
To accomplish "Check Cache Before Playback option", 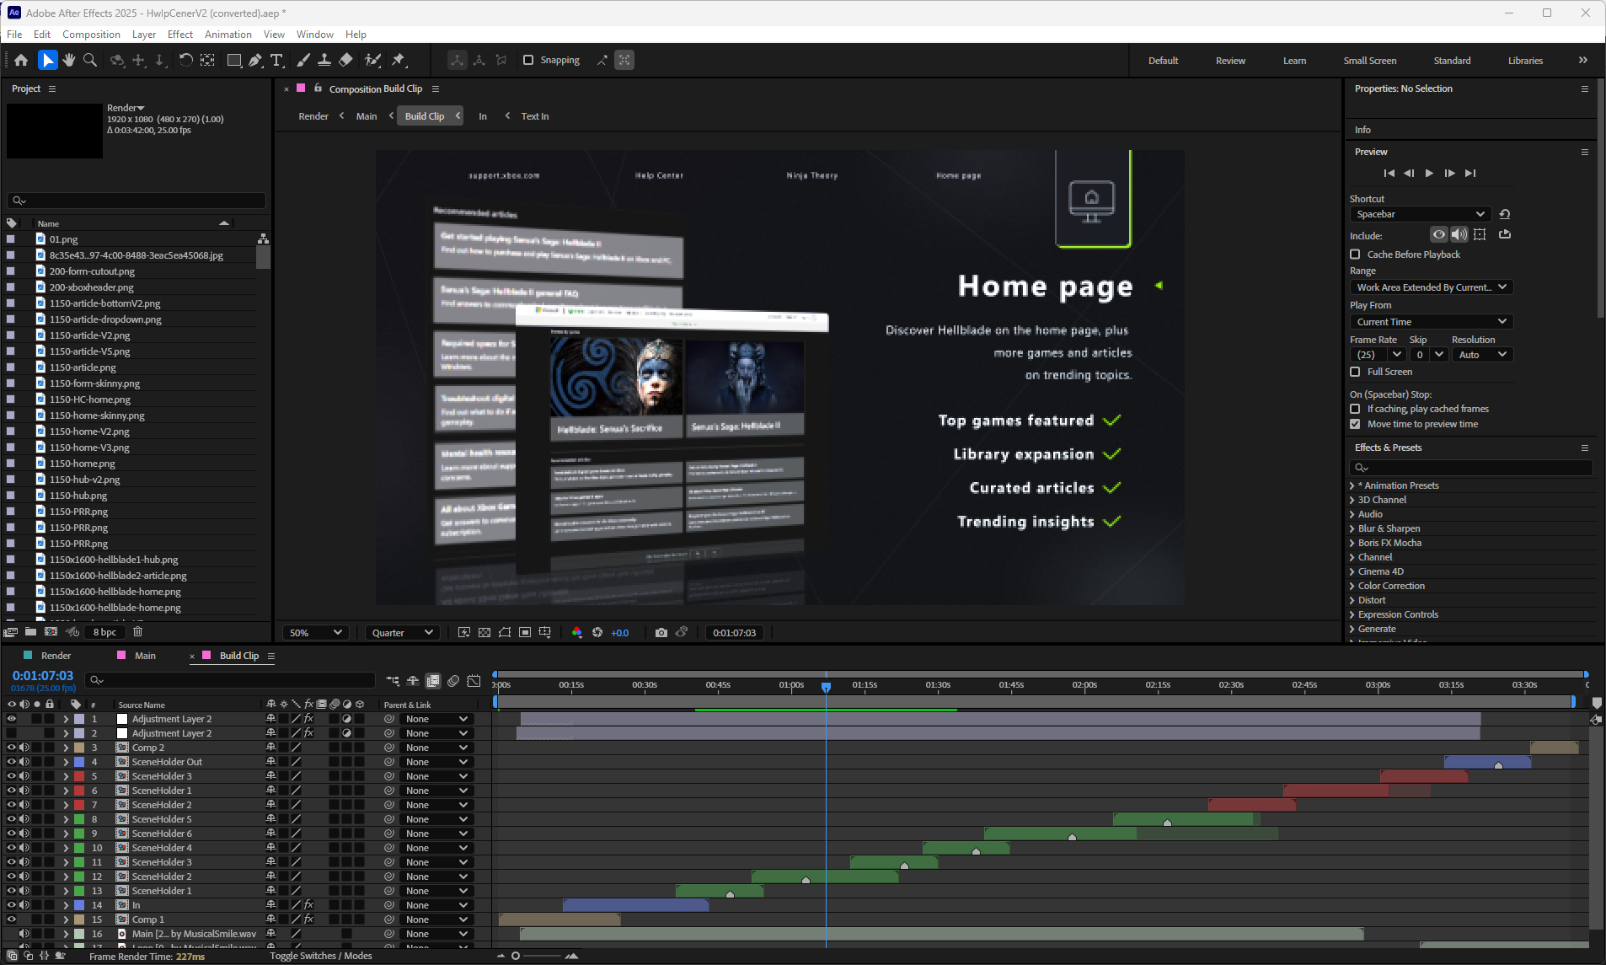I will pyautogui.click(x=1355, y=255).
